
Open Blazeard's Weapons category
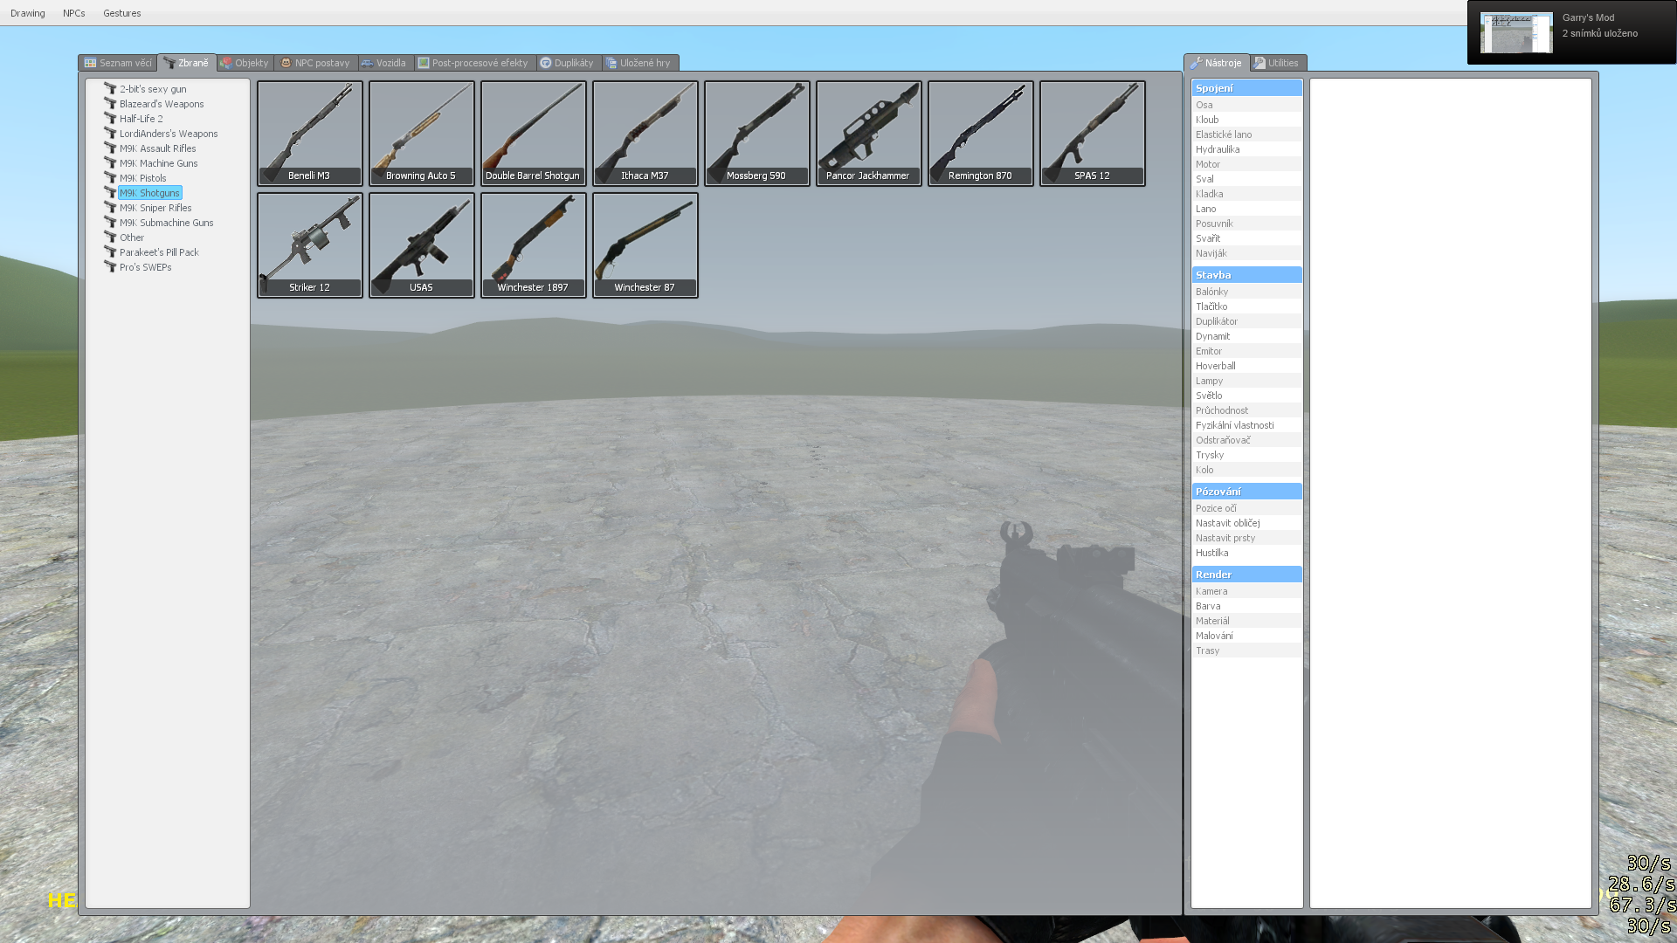(x=162, y=104)
